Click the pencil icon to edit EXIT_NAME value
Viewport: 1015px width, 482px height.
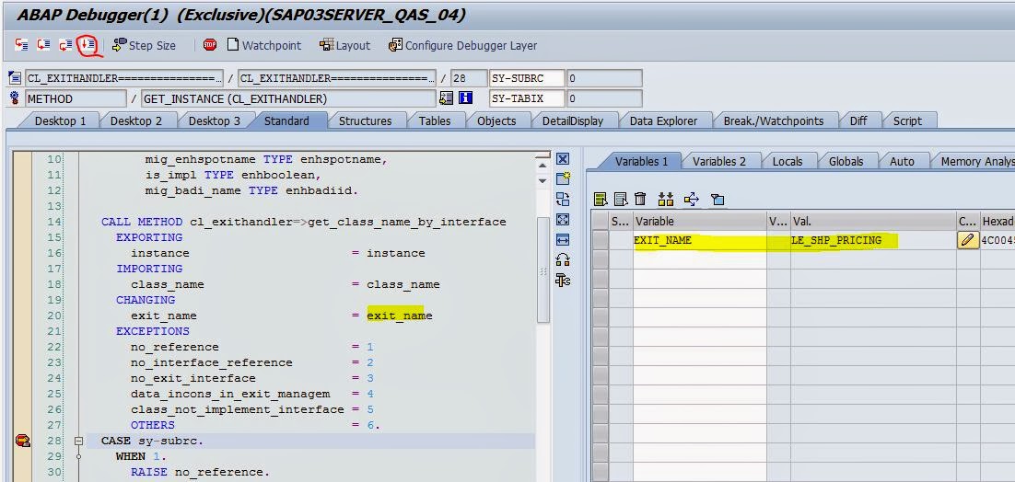[967, 240]
